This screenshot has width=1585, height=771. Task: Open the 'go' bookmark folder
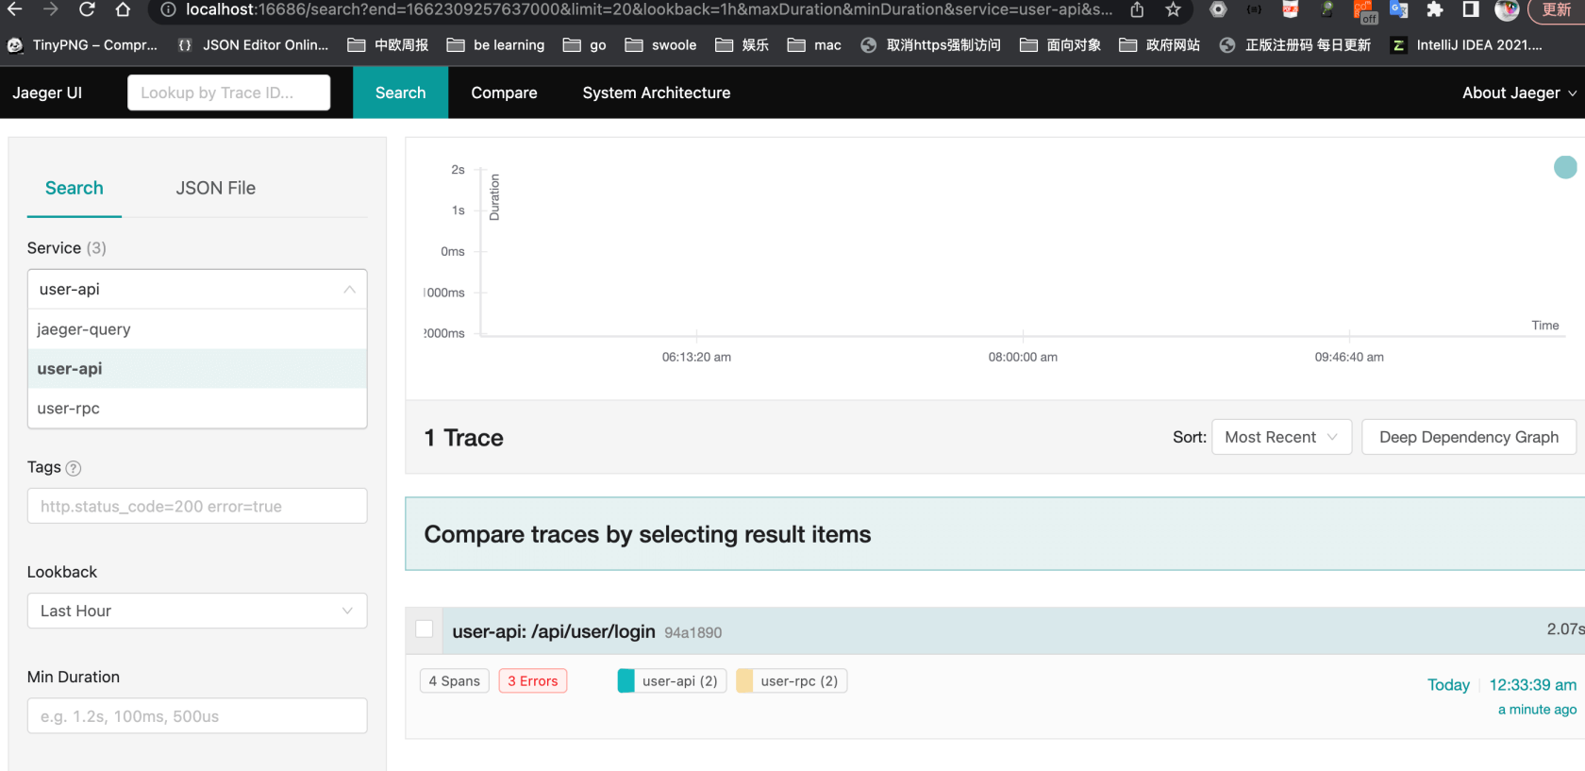[584, 44]
